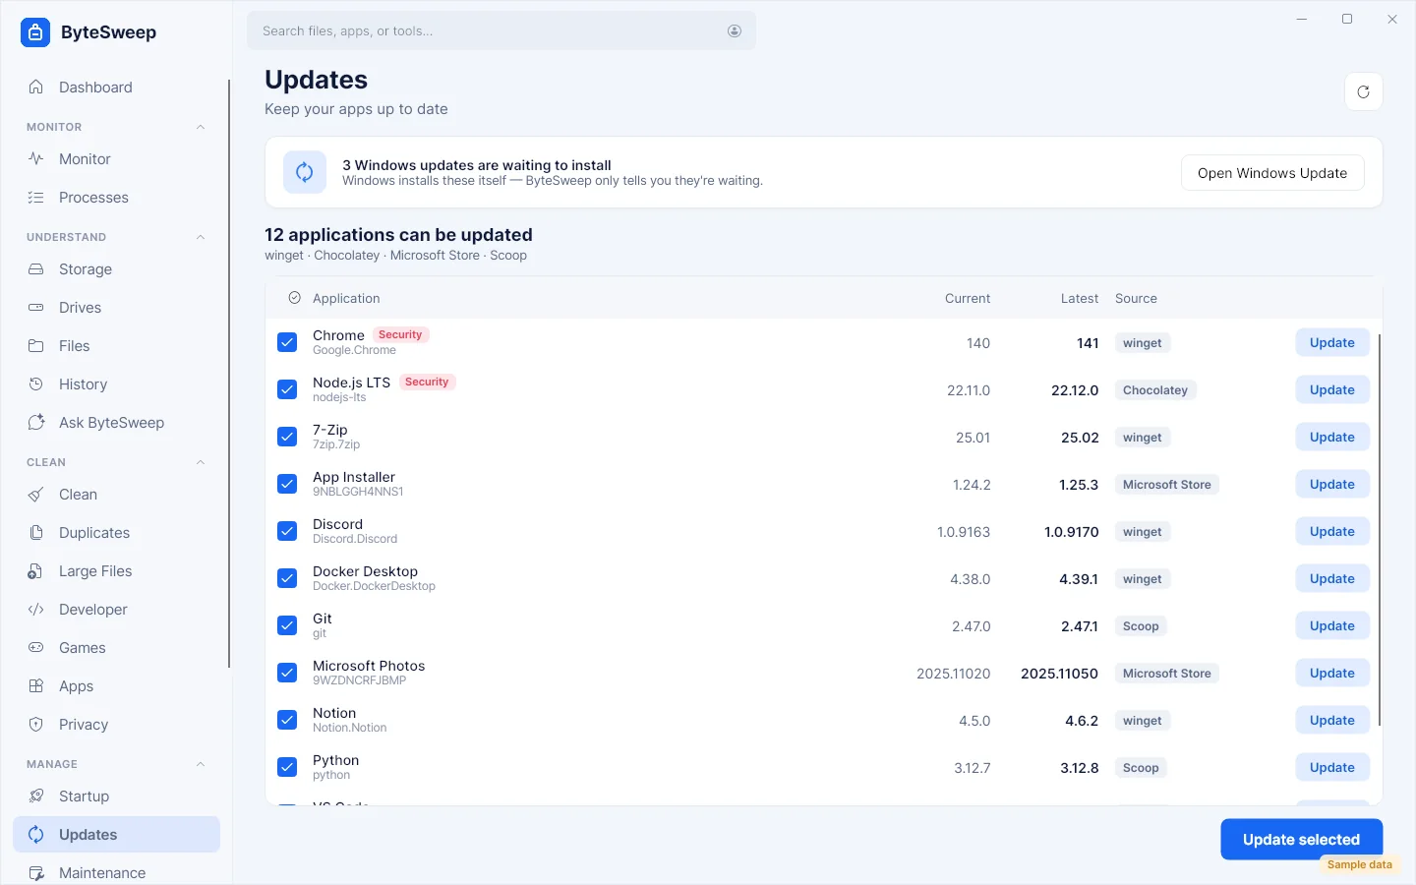Click Update for App Installer
The image size is (1416, 885).
pos(1332,484)
